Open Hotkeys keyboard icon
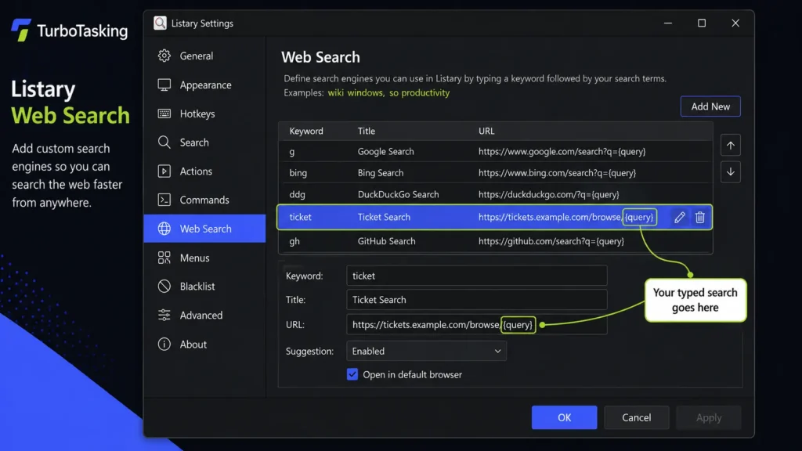This screenshot has width=802, height=451. click(x=164, y=114)
